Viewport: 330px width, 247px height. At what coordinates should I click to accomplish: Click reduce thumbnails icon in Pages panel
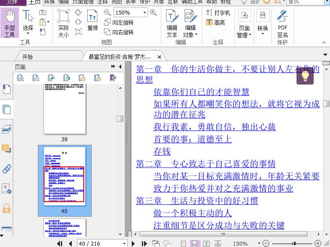click(x=36, y=78)
